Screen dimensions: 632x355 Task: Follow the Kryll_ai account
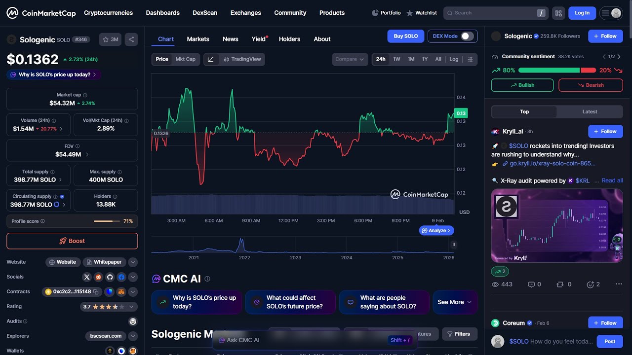click(605, 132)
